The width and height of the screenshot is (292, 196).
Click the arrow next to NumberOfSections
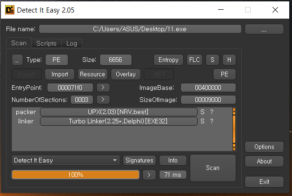(x=103, y=100)
